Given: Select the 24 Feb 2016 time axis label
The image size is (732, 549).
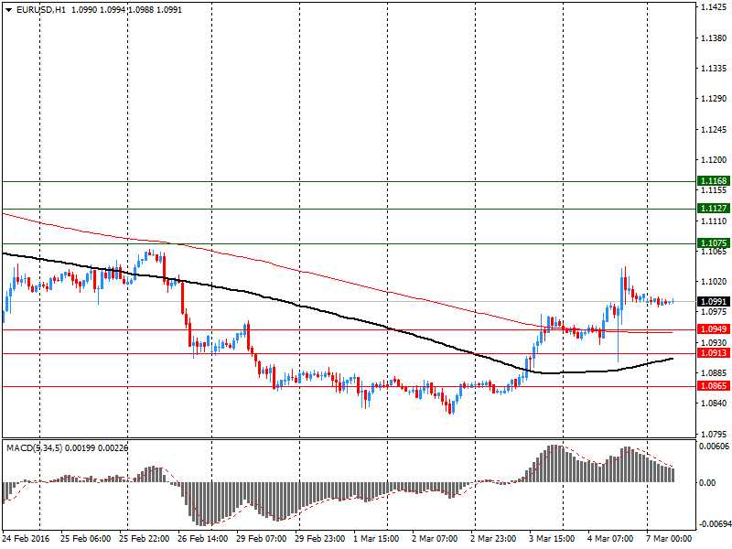Looking at the screenshot, I should pos(27,539).
